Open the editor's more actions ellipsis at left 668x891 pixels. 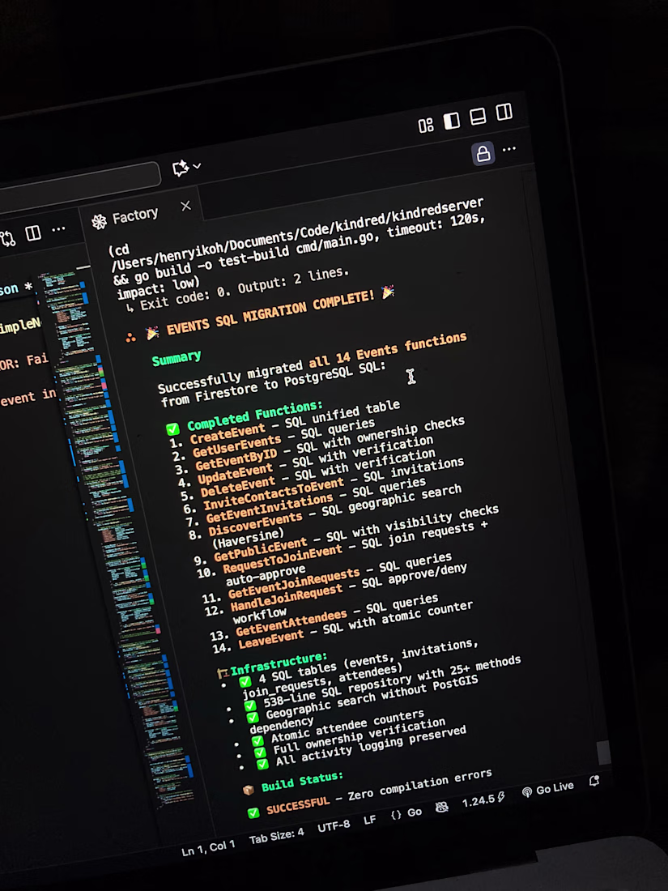click(x=58, y=229)
